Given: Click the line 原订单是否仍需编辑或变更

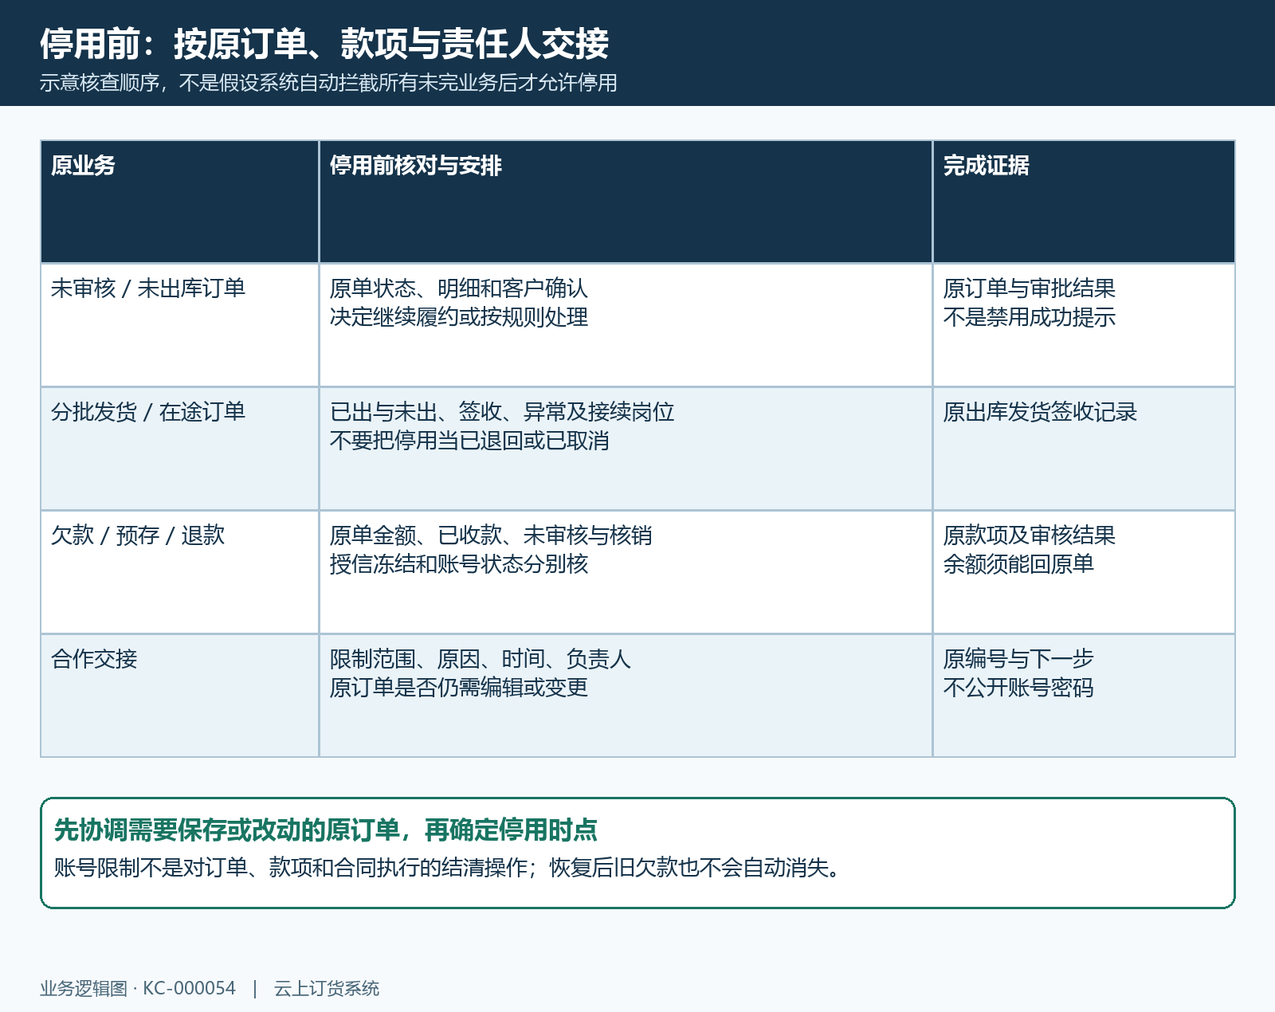Looking at the screenshot, I should 458,688.
